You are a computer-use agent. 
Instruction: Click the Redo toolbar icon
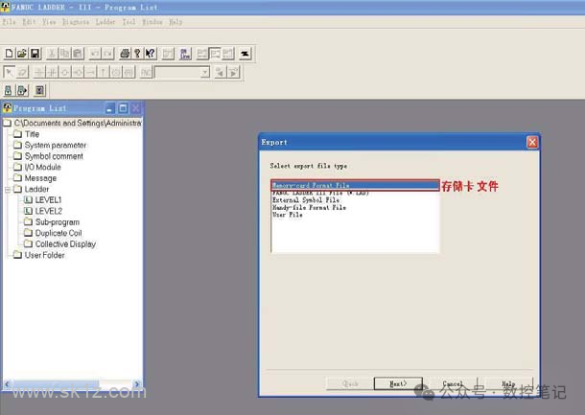[x=107, y=54]
